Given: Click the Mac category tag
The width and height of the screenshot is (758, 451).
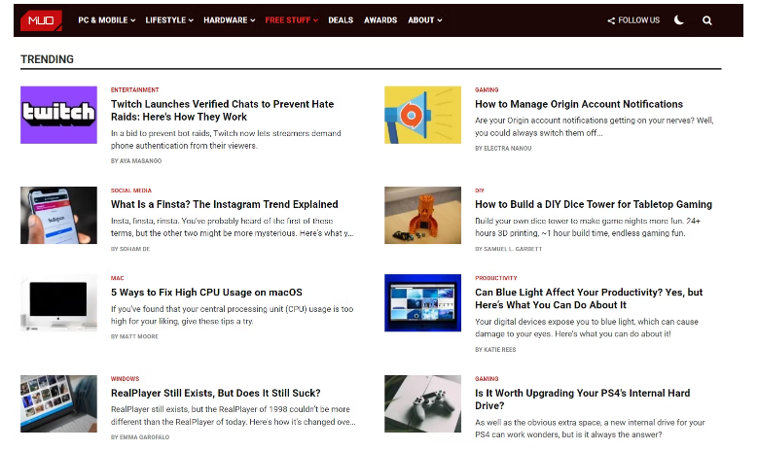Looking at the screenshot, I should click(118, 279).
